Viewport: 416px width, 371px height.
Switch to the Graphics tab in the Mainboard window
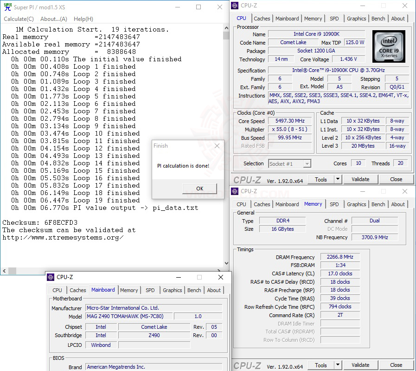tap(172, 290)
